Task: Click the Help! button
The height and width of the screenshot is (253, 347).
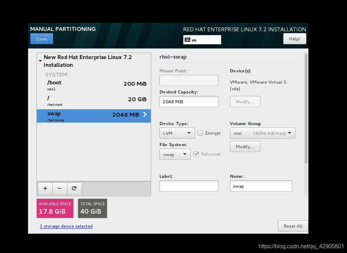Action: [294, 39]
